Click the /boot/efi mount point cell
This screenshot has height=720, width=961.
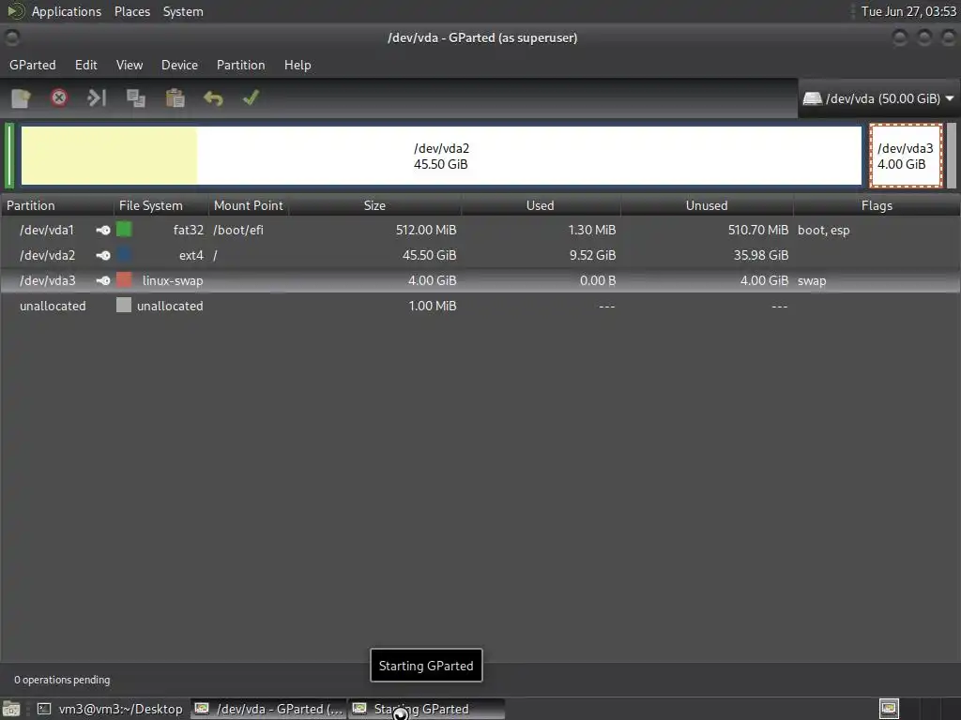(x=238, y=231)
